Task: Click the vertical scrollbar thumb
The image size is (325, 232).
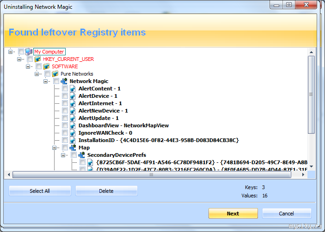Action: pyautogui.click(x=311, y=95)
